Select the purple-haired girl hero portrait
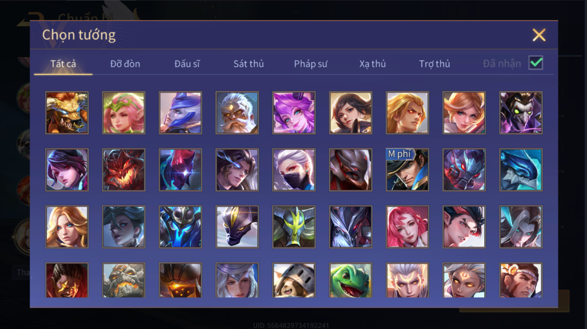587x329 pixels. [x=294, y=113]
